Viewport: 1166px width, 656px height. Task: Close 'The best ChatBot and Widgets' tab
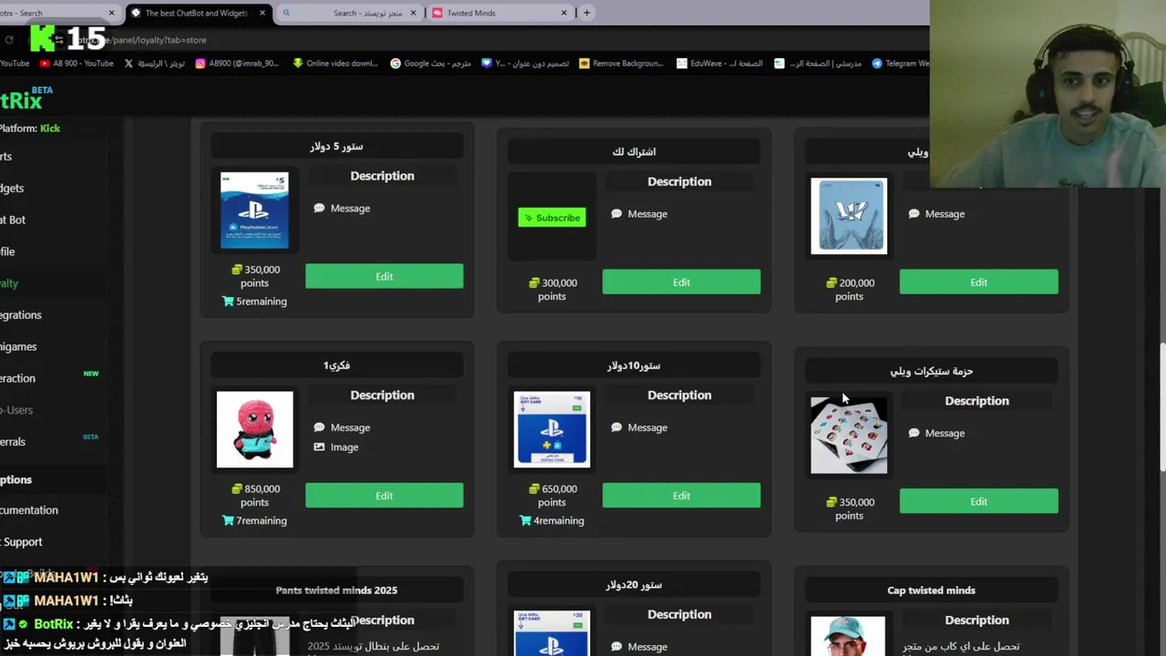point(262,13)
